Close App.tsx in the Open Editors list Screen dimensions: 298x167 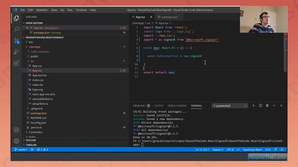pos(27,28)
